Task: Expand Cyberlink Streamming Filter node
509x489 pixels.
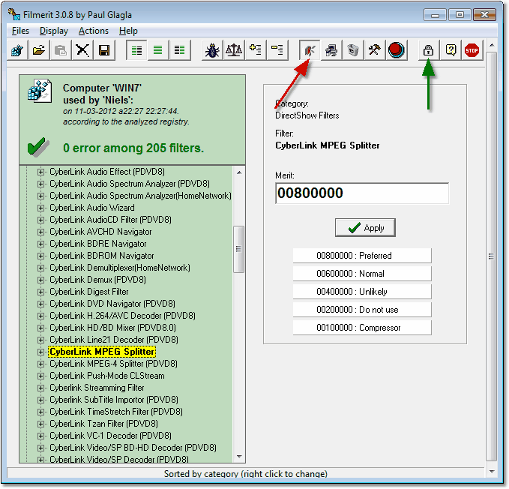Action: 40,388
